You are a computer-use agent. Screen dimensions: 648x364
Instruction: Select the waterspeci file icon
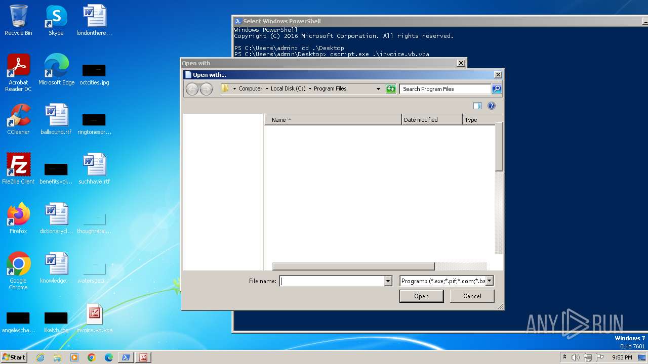point(94,272)
